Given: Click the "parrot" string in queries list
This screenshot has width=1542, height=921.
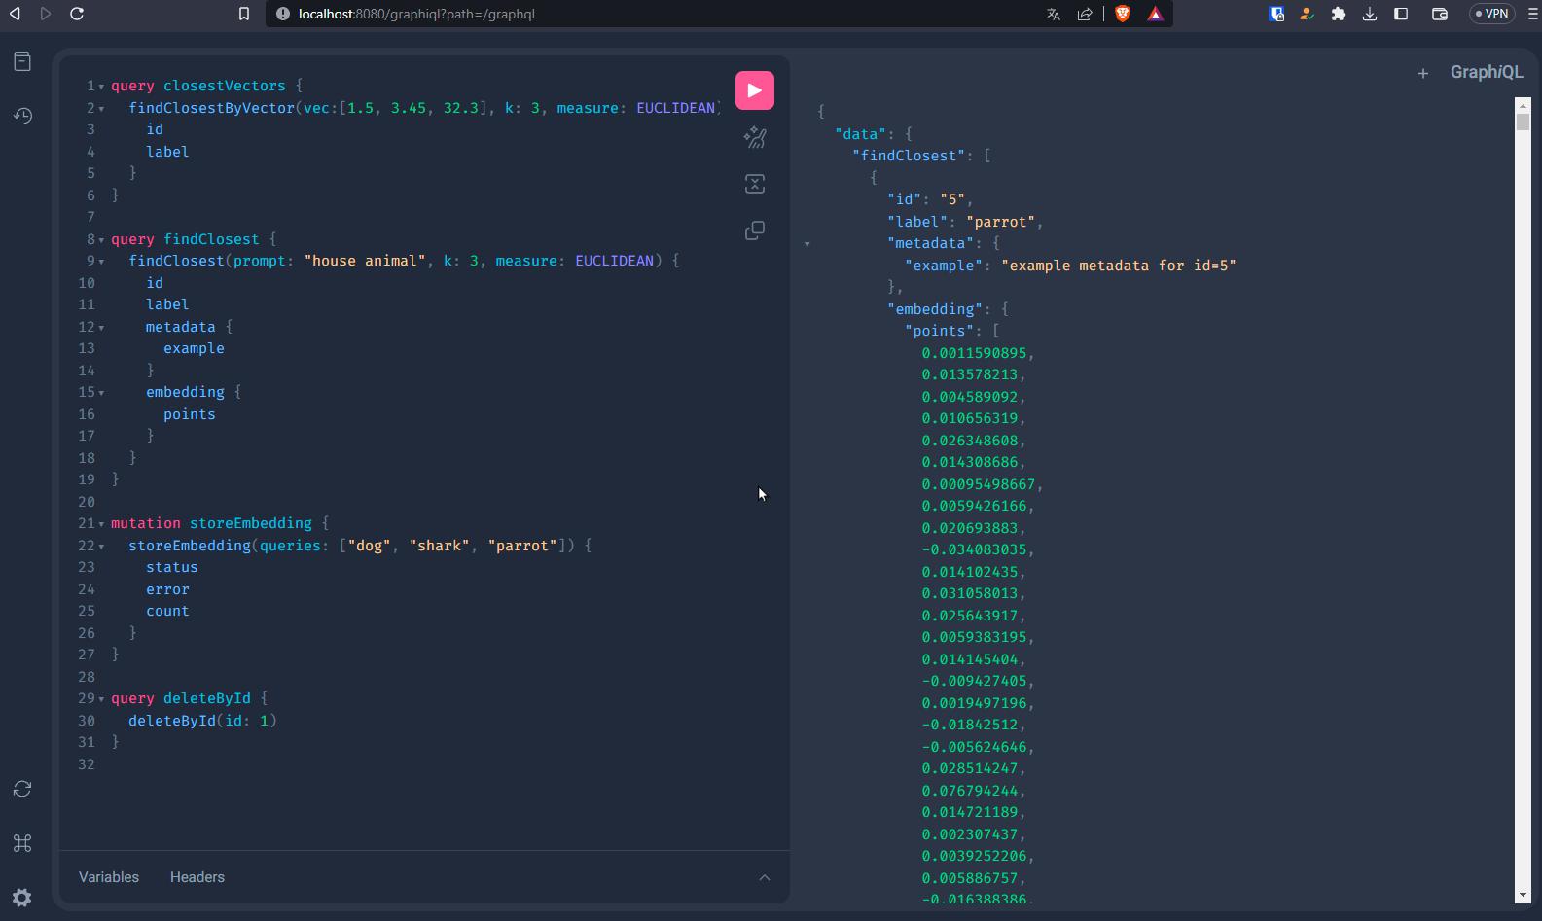Looking at the screenshot, I should 522,546.
